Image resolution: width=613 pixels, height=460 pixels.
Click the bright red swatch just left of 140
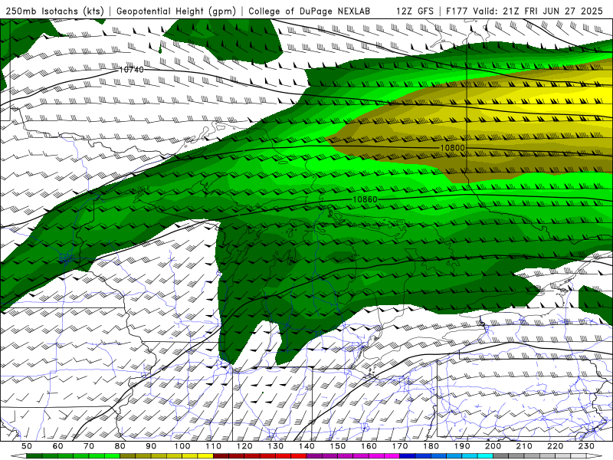[299, 456]
